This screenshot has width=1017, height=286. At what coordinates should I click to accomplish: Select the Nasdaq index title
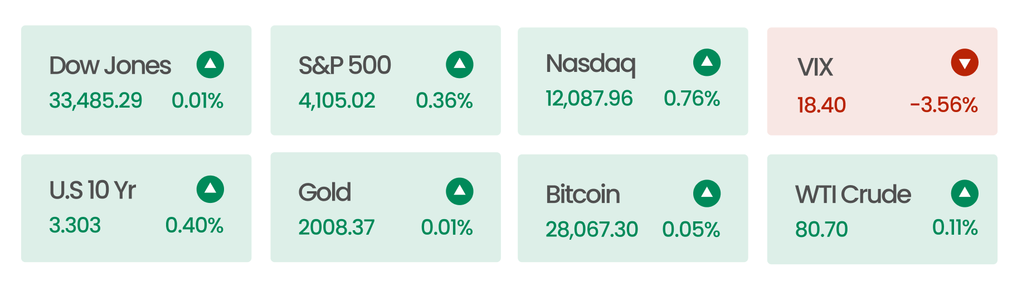(x=591, y=64)
